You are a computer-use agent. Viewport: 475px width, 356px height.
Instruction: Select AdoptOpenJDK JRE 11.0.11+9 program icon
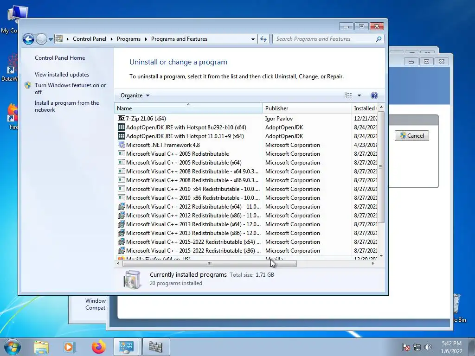[x=121, y=136]
